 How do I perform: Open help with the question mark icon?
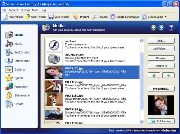pos(171,28)
